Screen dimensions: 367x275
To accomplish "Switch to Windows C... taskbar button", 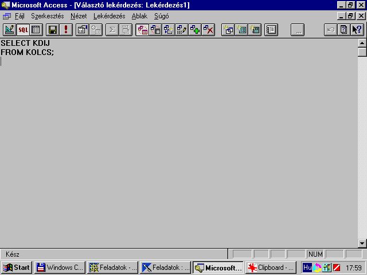I will click(x=60, y=268).
